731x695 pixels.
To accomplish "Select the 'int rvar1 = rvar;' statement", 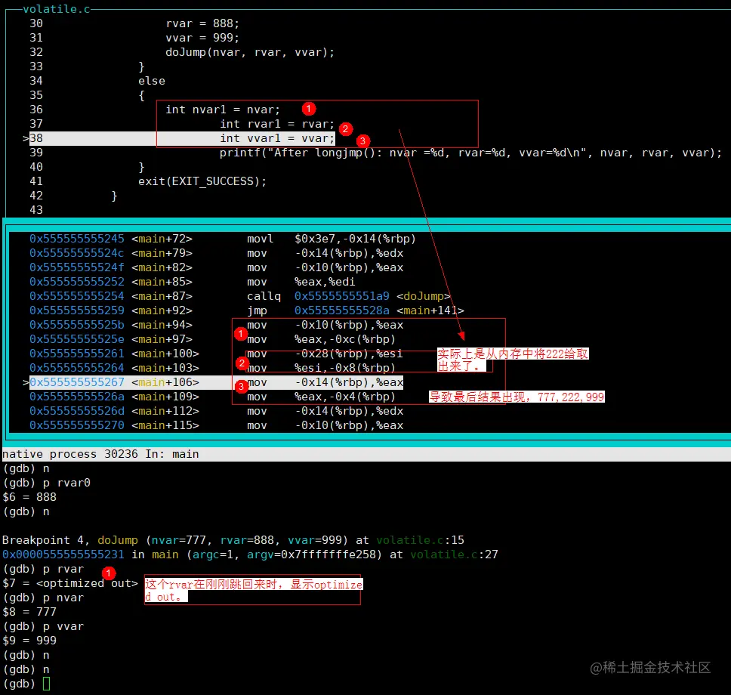I will point(277,124).
